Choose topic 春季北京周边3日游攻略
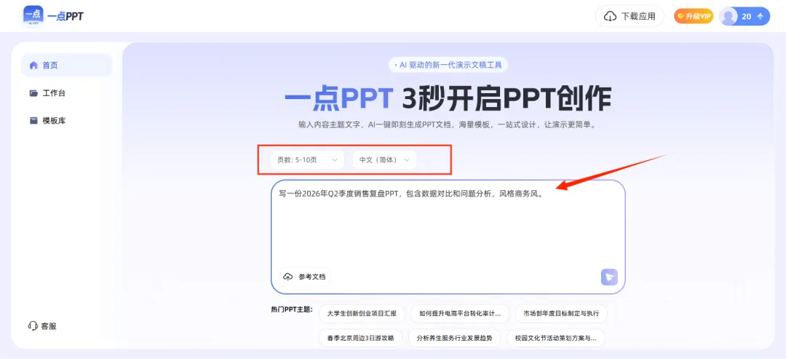The image size is (786, 359). 360,339
